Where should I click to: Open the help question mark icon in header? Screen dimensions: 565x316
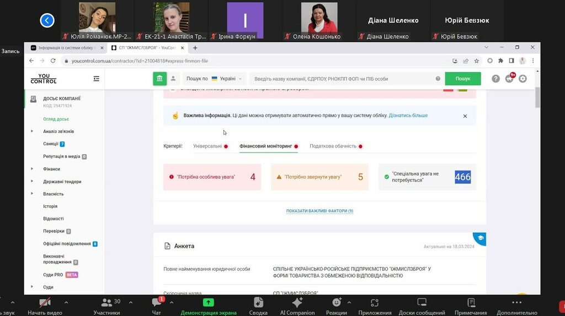pos(495,79)
